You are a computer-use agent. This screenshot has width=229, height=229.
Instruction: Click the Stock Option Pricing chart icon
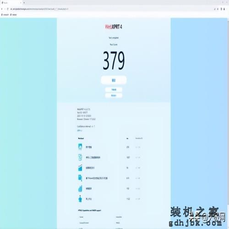80,168
